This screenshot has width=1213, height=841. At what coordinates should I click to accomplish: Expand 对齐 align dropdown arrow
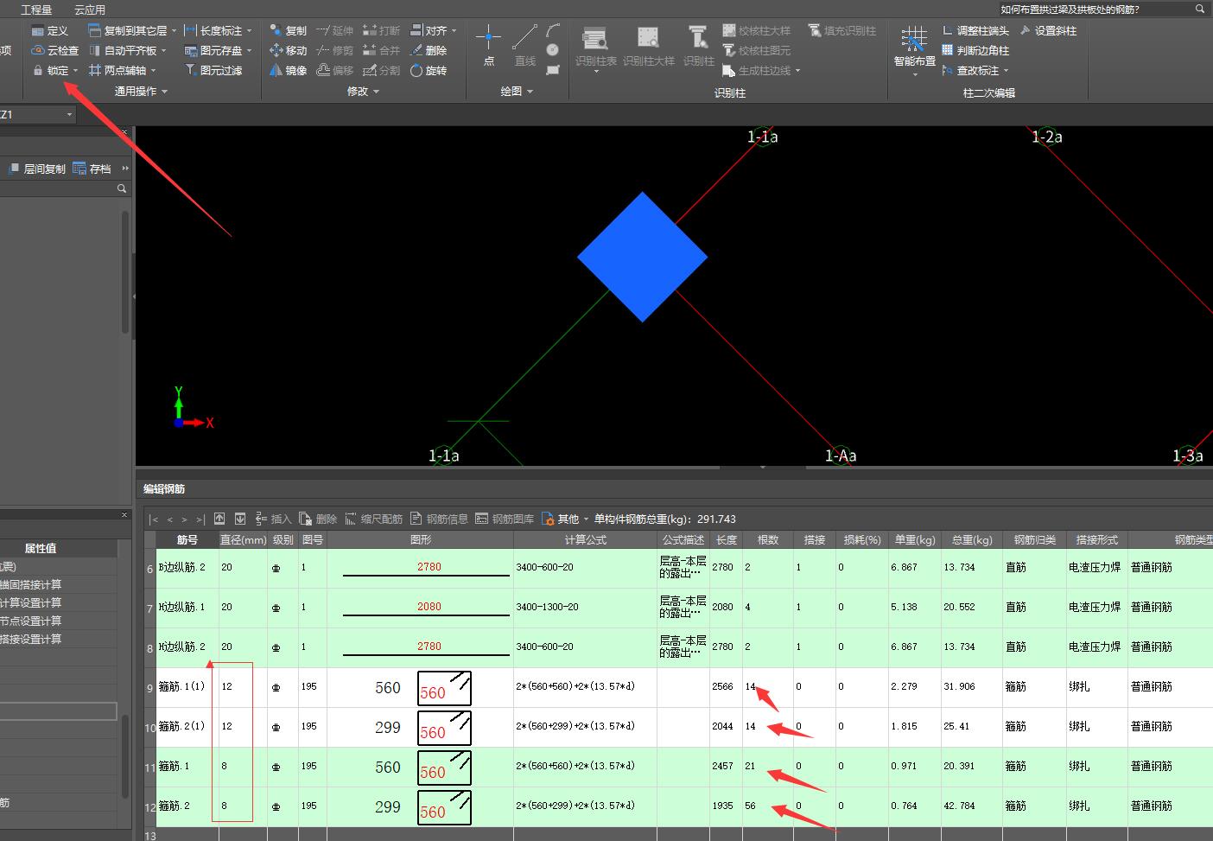coord(454,31)
